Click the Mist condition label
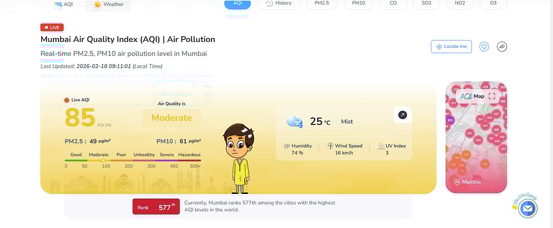 [347, 122]
